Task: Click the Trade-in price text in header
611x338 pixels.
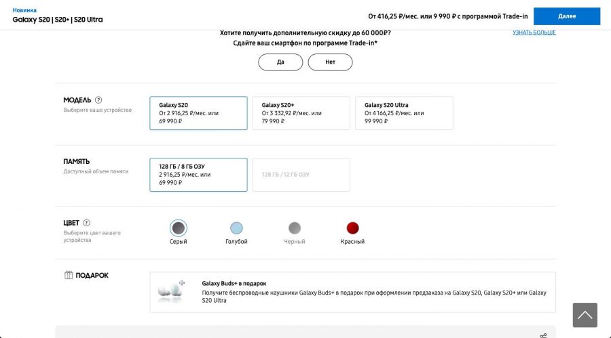Action: coord(448,16)
